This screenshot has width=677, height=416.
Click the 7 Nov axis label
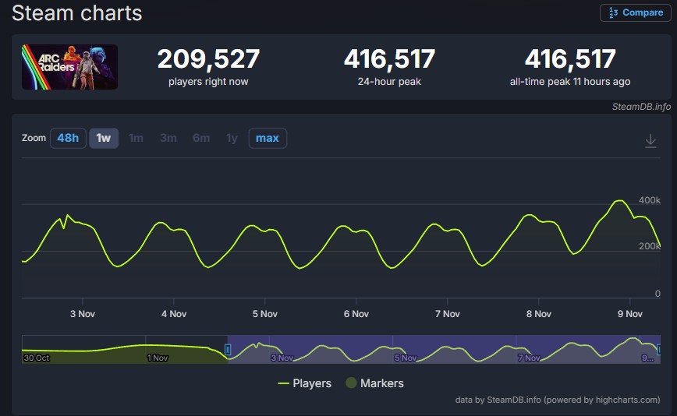pos(448,314)
